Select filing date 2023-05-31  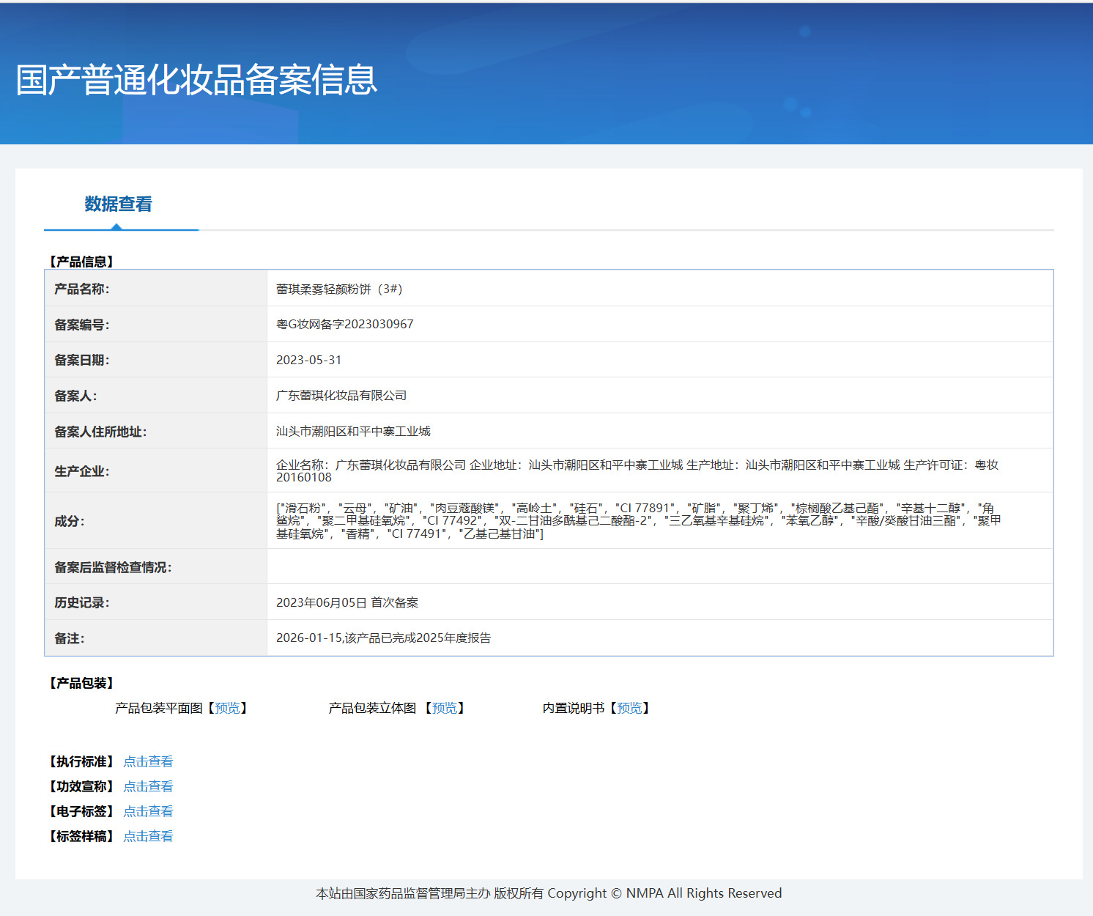pos(308,360)
